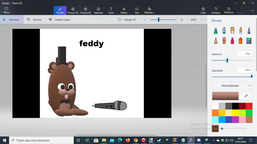The image size is (257, 144).
Task: Open the Formas 2D tab
Action: point(73,11)
